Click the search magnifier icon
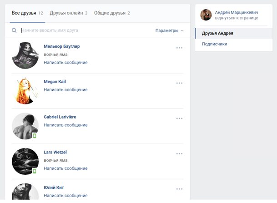This screenshot has height=203, width=277. [x=14, y=30]
